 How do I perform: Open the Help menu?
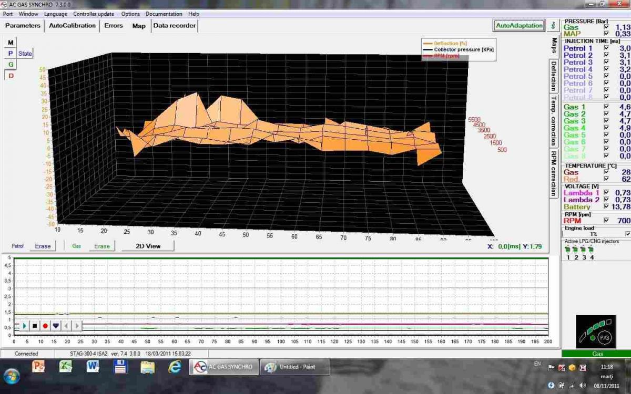[194, 14]
